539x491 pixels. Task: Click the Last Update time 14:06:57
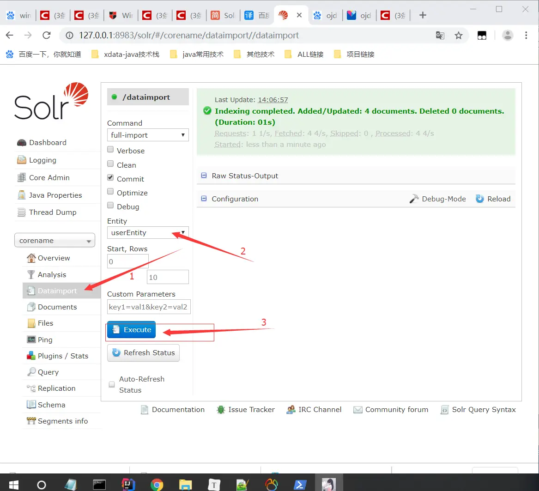pos(273,100)
